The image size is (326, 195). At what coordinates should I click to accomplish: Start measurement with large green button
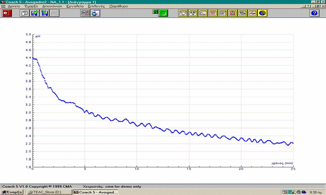163,13
